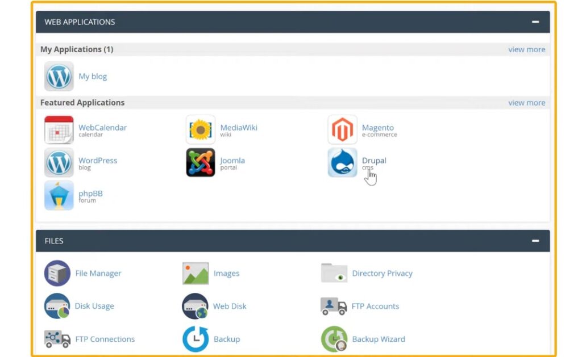The width and height of the screenshot is (582, 357).
Task: Open the MediaWiki wiki installer
Action: (x=239, y=127)
